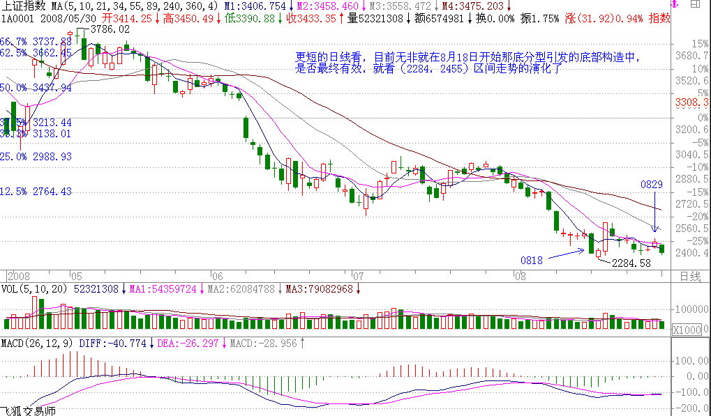Click the VOL(5,10,20) indicator label
711x416 pixels.
(33, 288)
